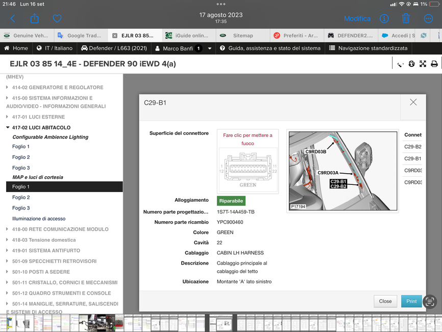Viewport: 442px width, 332px height.
Task: Tap the Wi-Fi icon in the status bar
Action: coord(401,4)
